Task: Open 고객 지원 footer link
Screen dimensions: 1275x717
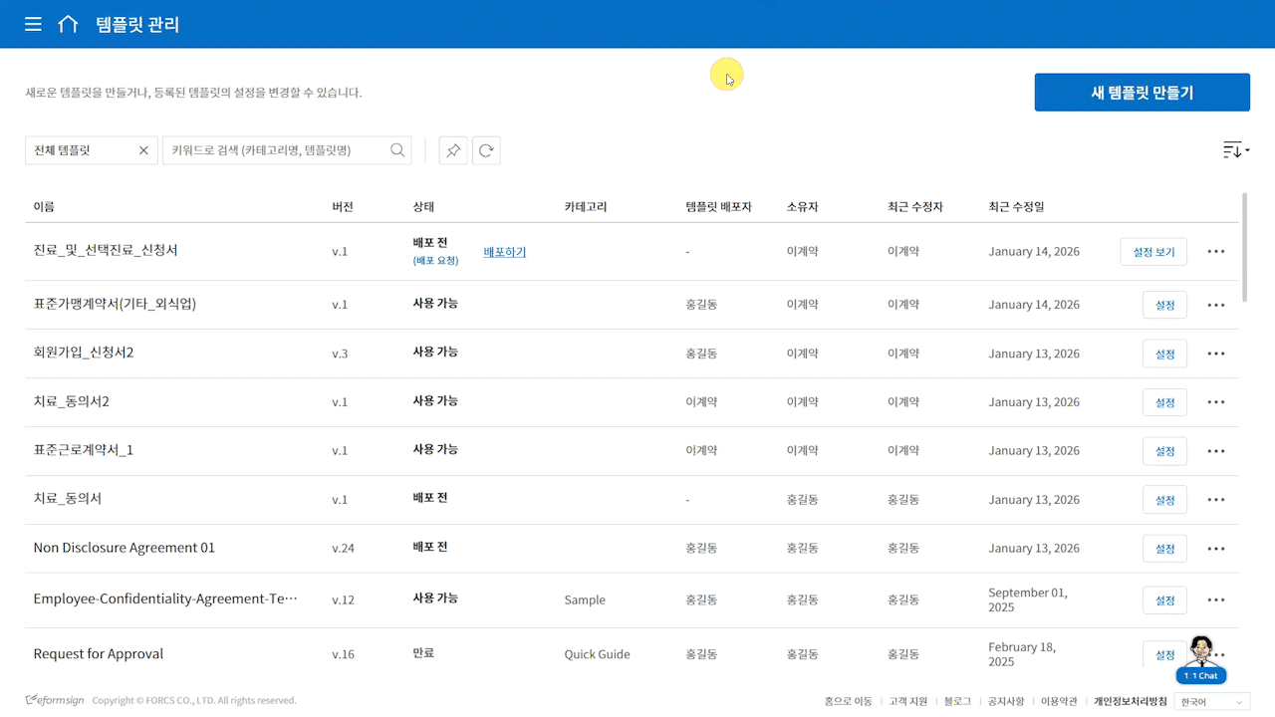Action: tap(907, 702)
